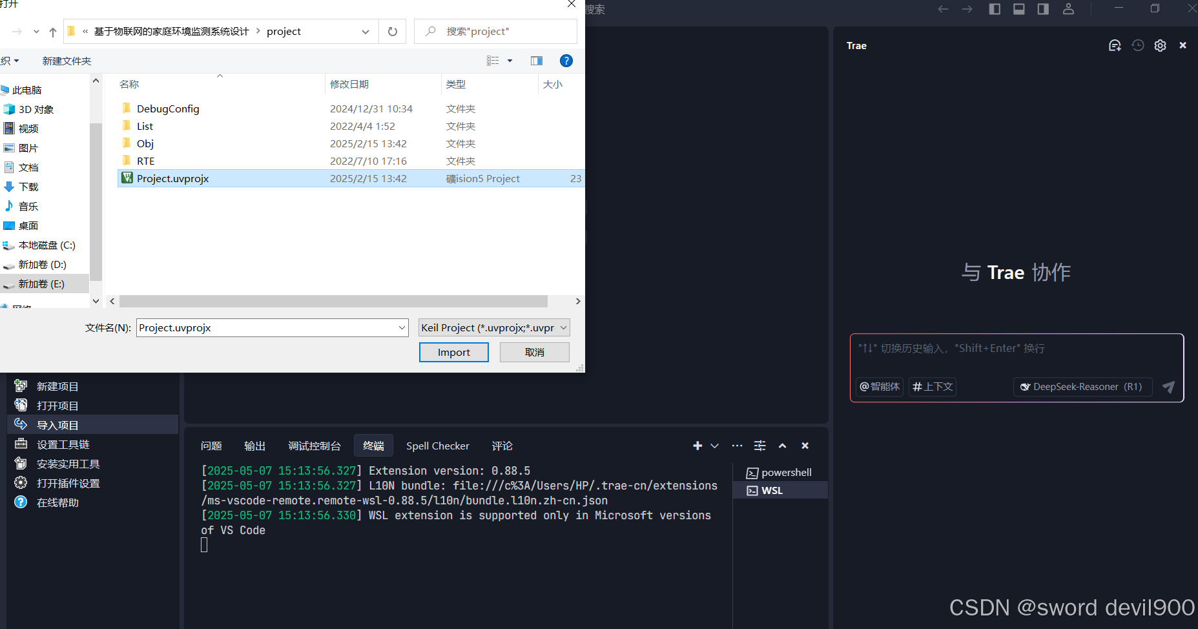Screen dimensions: 1198x629
Task: Select 桌面 in navigation pane
Action: pos(28,226)
